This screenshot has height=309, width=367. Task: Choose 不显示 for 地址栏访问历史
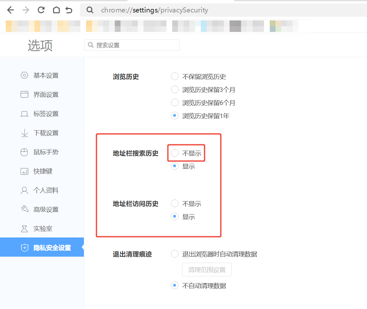click(175, 204)
